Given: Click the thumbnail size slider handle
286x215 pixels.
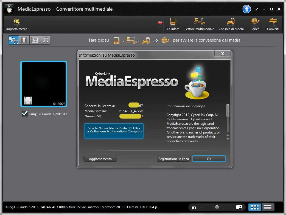Looking at the screenshot, I should [x=217, y=207].
